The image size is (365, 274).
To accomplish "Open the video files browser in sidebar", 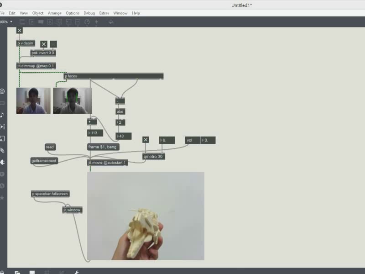I will click(2, 127).
